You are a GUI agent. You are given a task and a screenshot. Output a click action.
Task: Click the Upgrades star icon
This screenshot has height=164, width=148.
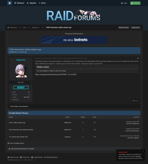point(28,3)
